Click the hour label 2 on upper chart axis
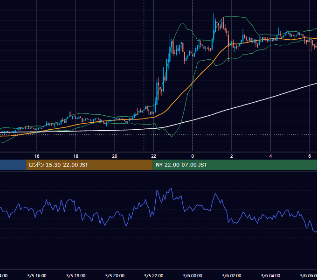Screen dimensions: 317x280 tap(232, 156)
